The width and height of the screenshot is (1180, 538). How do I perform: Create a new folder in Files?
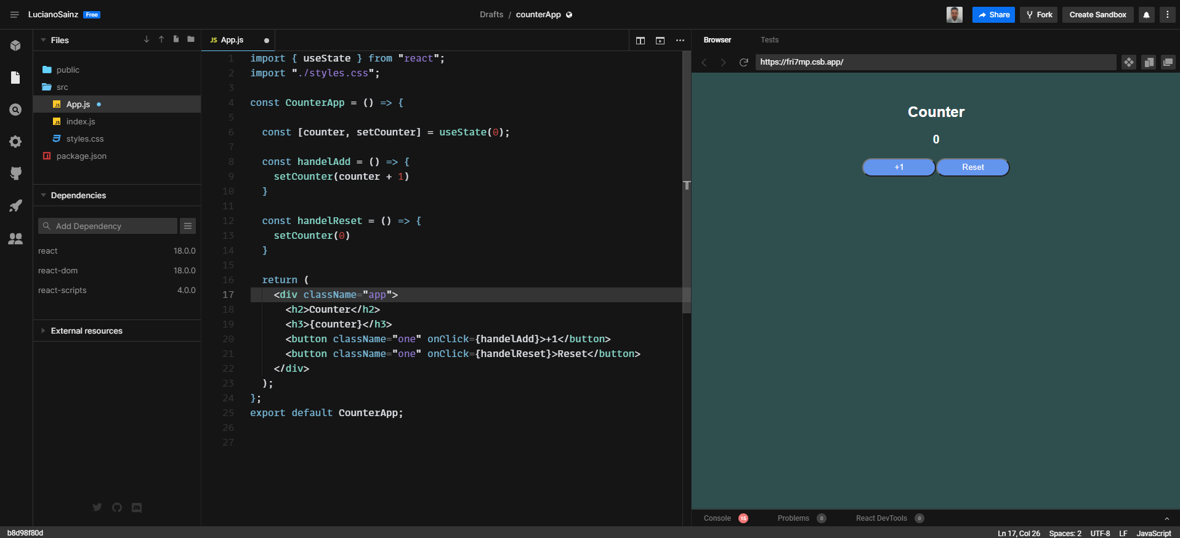click(x=191, y=39)
